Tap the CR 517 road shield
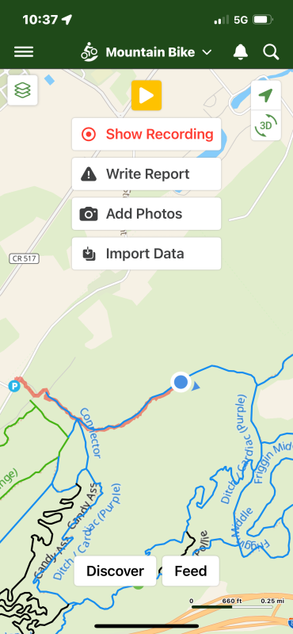293x634 pixels. click(25, 259)
